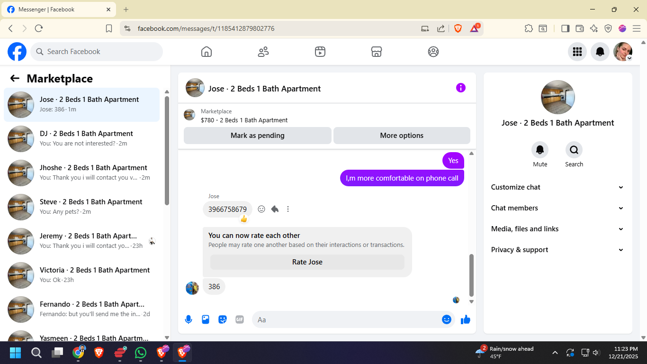Reply to the 3966758679 message
The height and width of the screenshot is (364, 647).
pyautogui.click(x=275, y=209)
